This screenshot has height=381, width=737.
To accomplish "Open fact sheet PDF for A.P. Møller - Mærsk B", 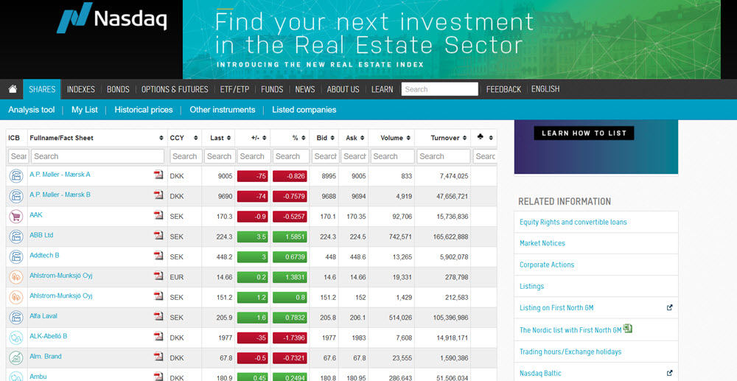I will pos(158,195).
